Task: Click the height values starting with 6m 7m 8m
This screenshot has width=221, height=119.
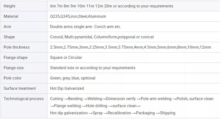Action: (x=112, y=6)
